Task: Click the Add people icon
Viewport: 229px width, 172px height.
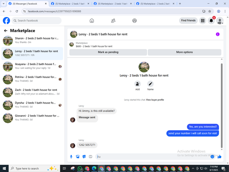Action: pos(137,84)
